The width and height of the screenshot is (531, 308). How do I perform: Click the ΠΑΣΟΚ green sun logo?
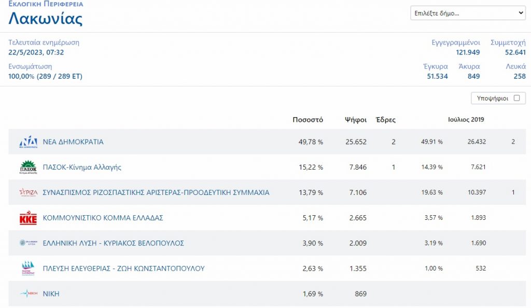[x=28, y=167]
